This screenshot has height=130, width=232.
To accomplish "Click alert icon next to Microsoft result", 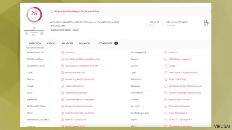I will (166, 106).
